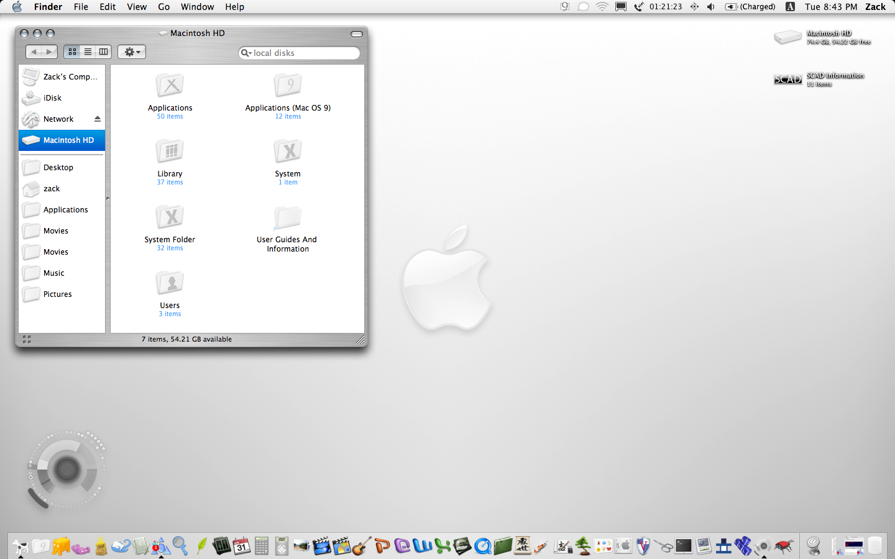Launch Calculator from the Dock
This screenshot has height=559, width=895.
262,546
